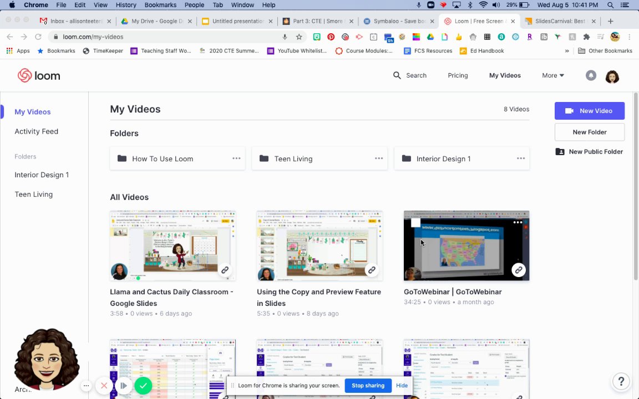The width and height of the screenshot is (639, 399).
Task: Open options for the How To Use Loom folder
Action: pos(236,158)
